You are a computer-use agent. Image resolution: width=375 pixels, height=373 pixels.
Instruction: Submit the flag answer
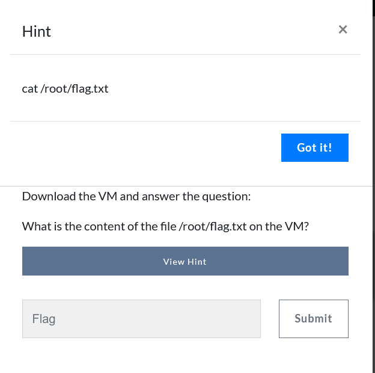pyautogui.click(x=313, y=319)
